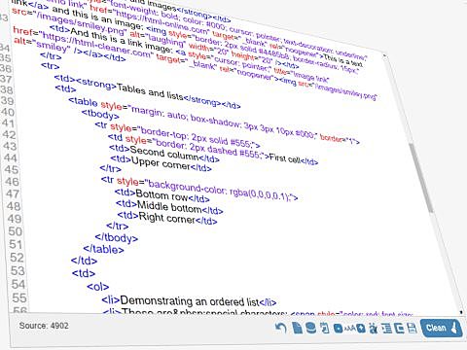Click line number 44 in the gutter

click(11, 157)
